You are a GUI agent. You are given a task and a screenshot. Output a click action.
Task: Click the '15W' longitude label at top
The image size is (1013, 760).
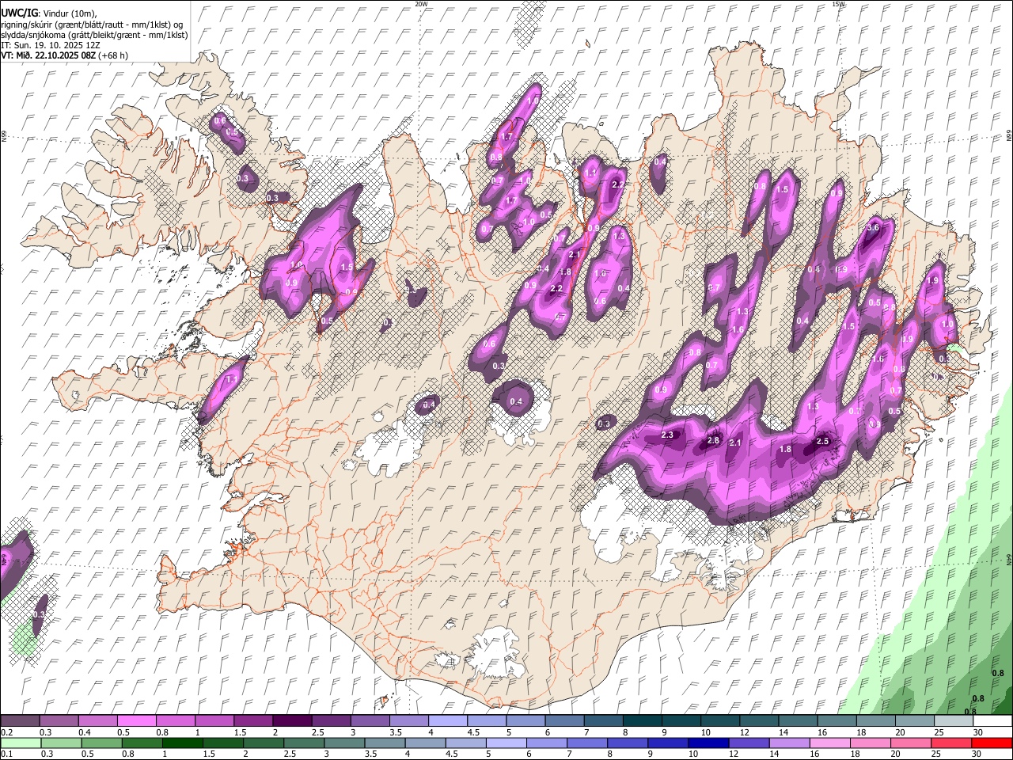[x=838, y=4]
